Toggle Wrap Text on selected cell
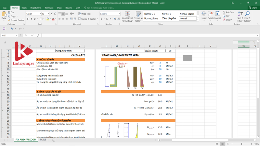260x146 pixels. [84, 14]
